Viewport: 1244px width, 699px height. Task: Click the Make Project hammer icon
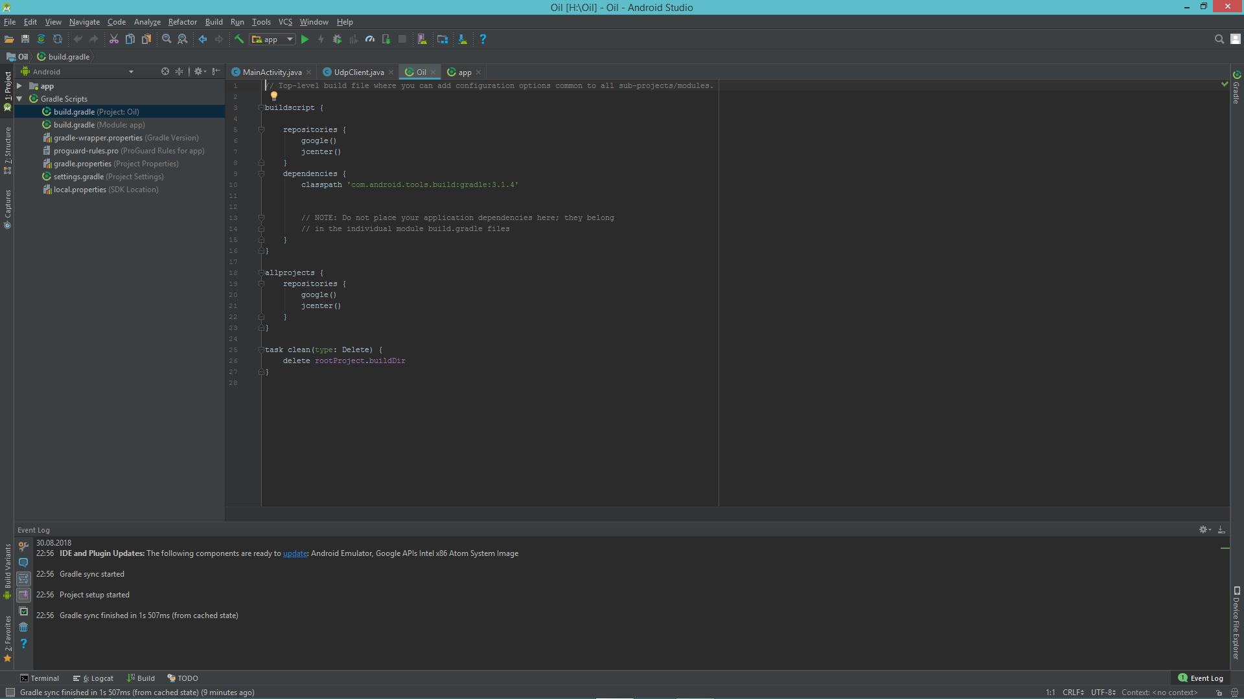coord(239,39)
